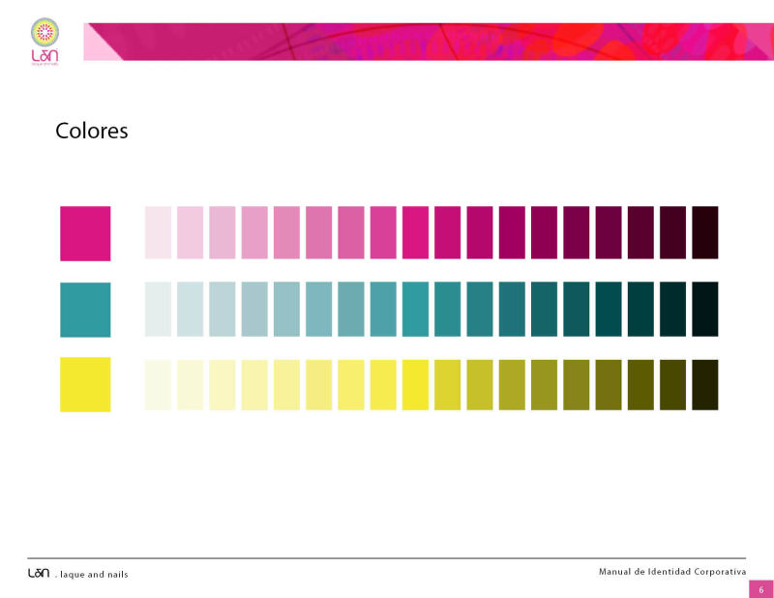Pick the lightest pale yellow tint swatch
This screenshot has height=598, width=774.
(158, 385)
